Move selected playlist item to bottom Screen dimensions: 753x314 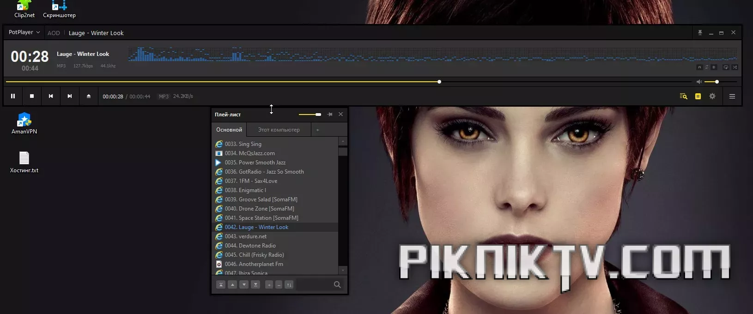pyautogui.click(x=255, y=284)
